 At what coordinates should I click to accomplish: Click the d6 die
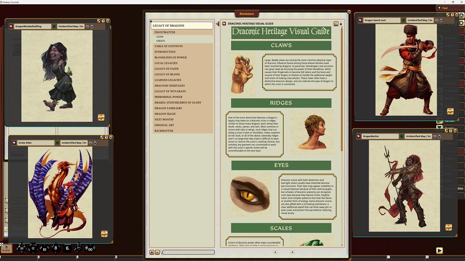point(67,248)
